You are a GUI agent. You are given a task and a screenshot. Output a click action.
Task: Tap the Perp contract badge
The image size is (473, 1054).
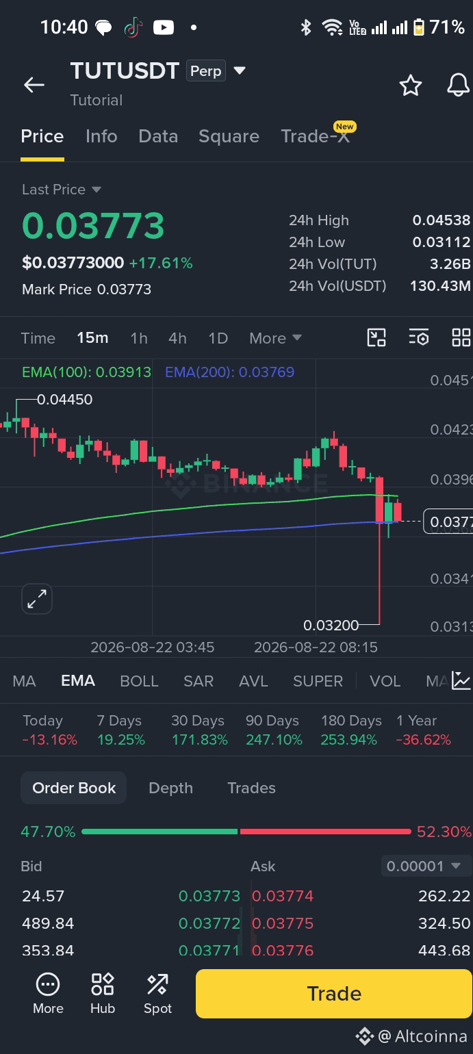click(206, 71)
